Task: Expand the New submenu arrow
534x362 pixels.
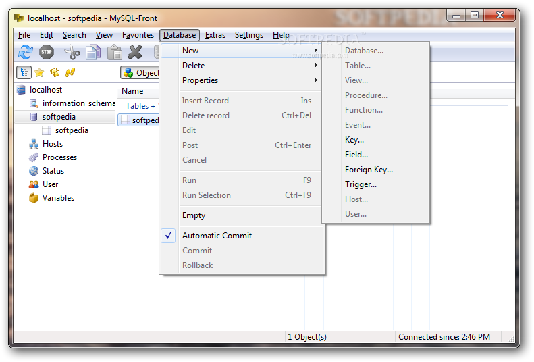Action: click(316, 51)
